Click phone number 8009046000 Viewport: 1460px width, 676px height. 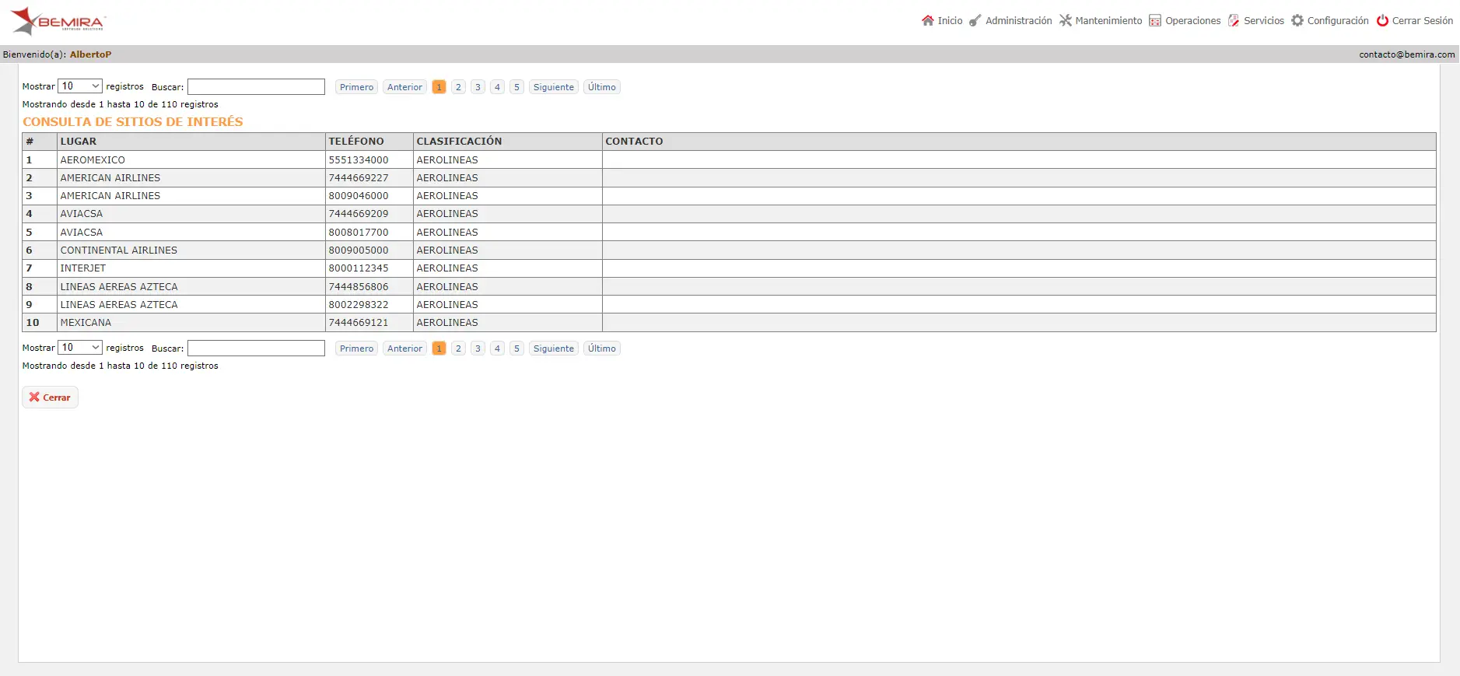click(359, 196)
